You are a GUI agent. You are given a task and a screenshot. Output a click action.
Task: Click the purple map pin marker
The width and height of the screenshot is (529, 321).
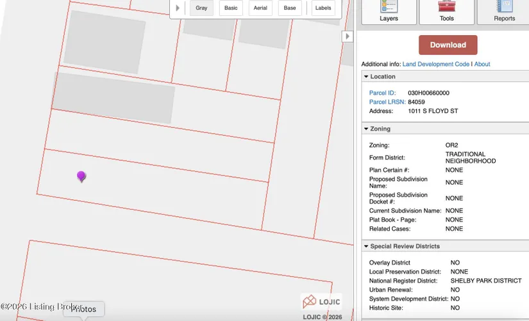point(81,176)
